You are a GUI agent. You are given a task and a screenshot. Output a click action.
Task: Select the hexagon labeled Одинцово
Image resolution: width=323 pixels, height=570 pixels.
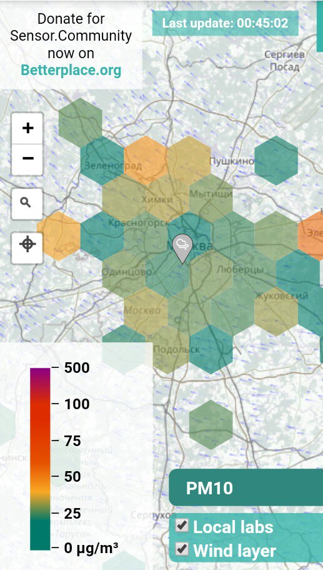click(x=124, y=273)
